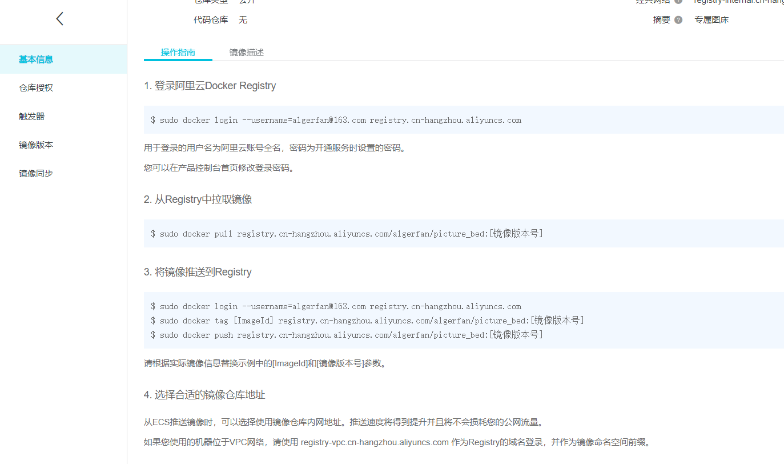Image resolution: width=784 pixels, height=464 pixels.
Task: Click the docker push command line
Action: [347, 335]
